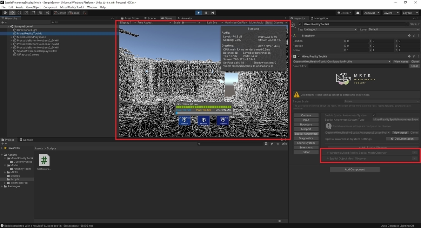
Task: Open Unity cloud services icon
Action: click(357, 13)
